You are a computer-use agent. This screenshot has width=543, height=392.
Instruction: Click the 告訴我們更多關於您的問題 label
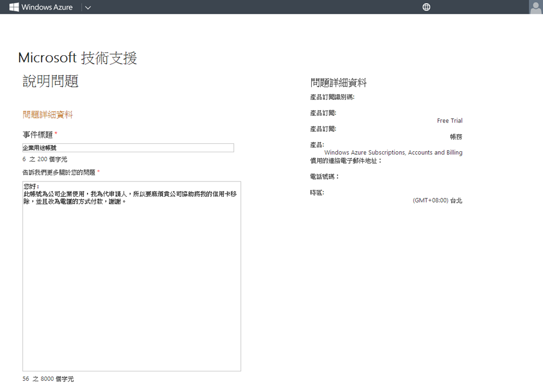[x=59, y=172]
